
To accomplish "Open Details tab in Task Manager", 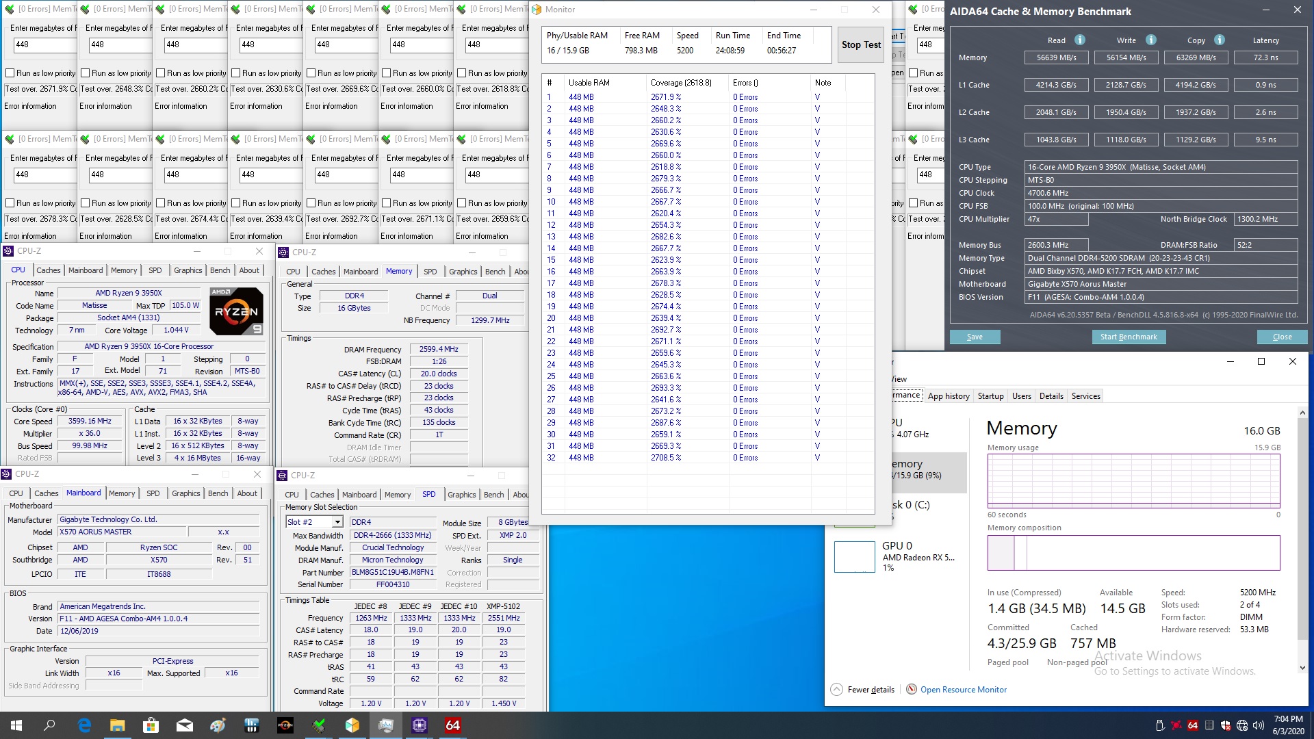I will [x=1051, y=396].
